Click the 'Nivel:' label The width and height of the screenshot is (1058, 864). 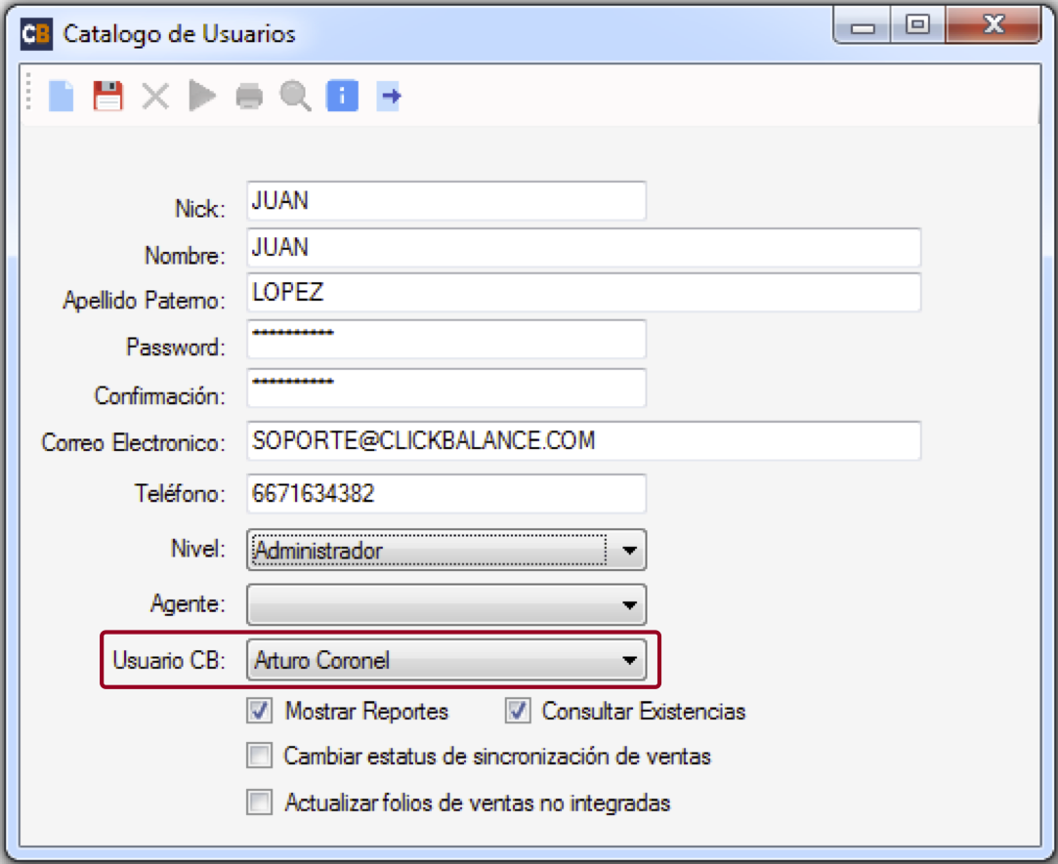(x=197, y=549)
